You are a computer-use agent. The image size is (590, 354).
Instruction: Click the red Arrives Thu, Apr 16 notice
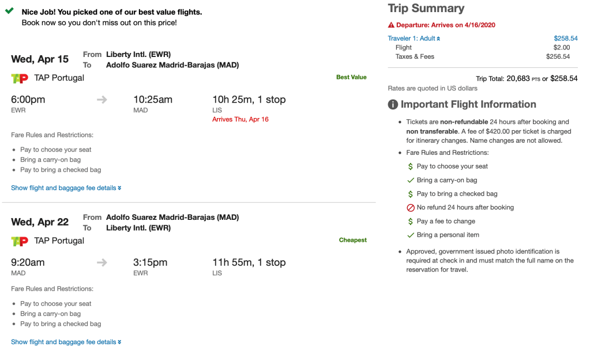(x=240, y=120)
